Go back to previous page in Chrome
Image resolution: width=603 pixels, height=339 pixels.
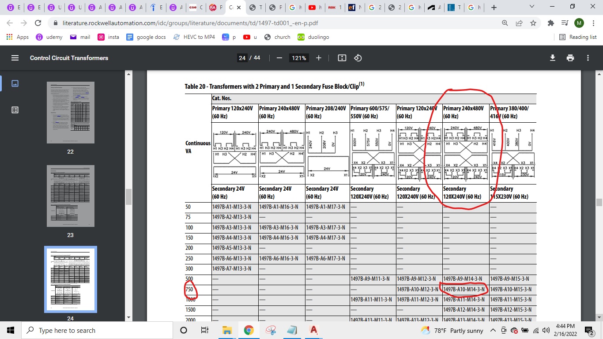11,23
